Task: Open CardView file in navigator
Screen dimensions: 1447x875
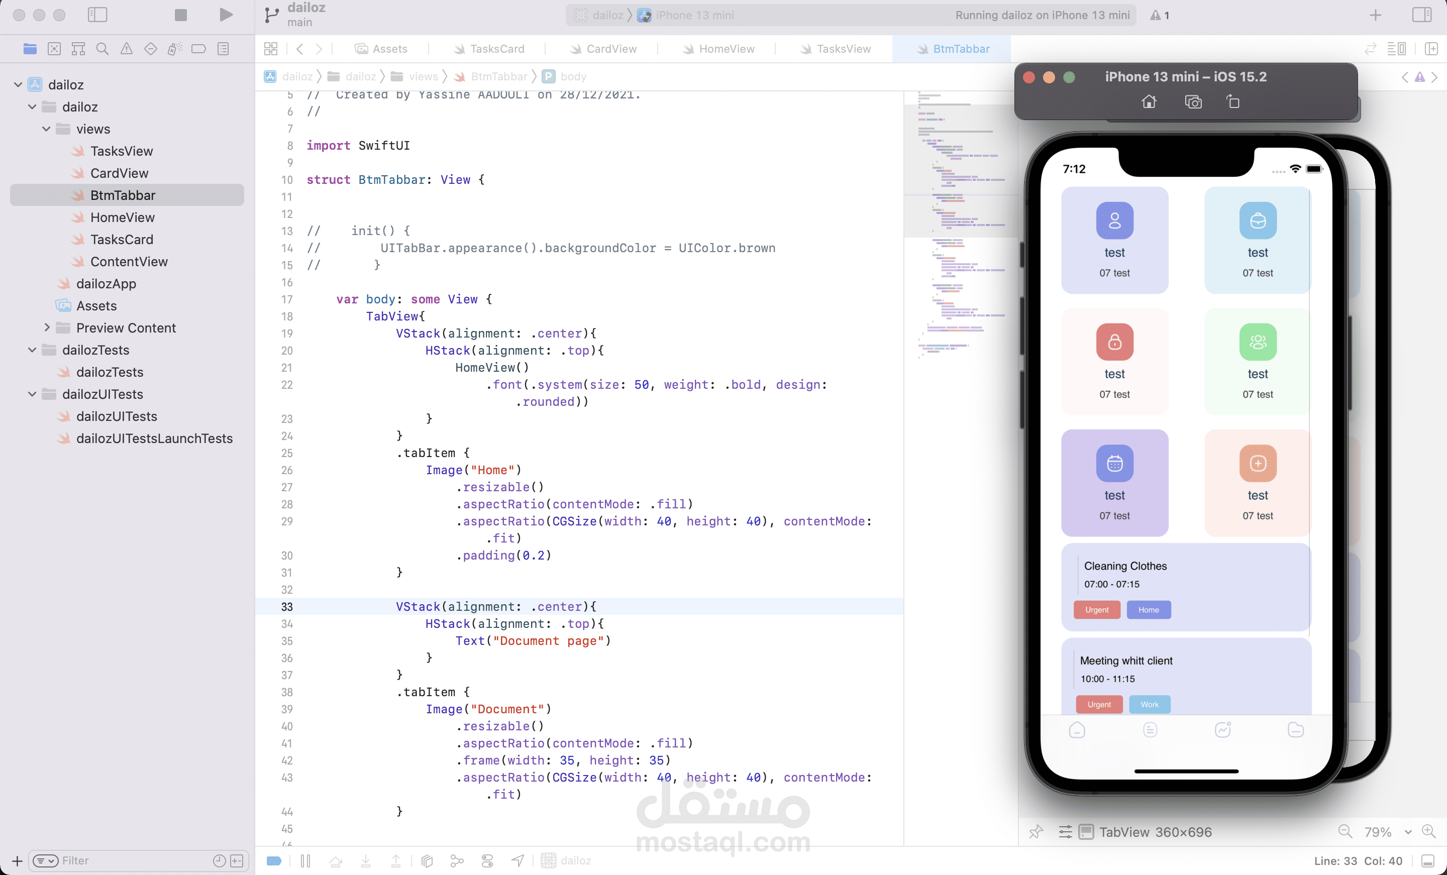Action: click(119, 173)
